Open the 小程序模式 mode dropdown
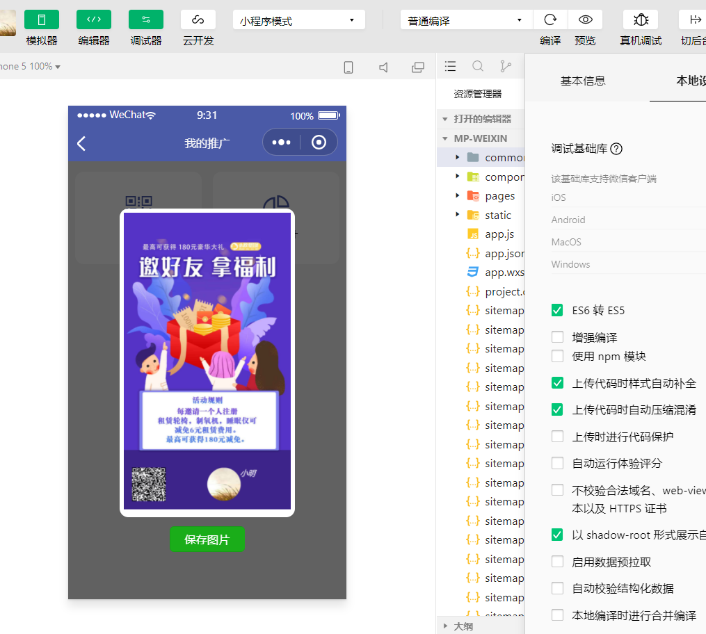 [299, 20]
